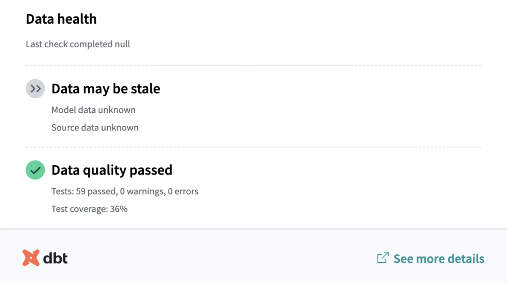507x283 pixels.
Task: Open the See more details link
Action: point(439,259)
